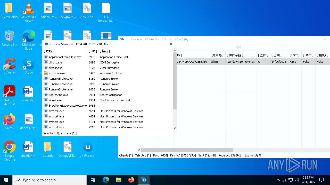This screenshot has height=185, width=330.
Task: Click the StartMenuExperienceHost.exe process icon
Action: pyautogui.click(x=46, y=106)
